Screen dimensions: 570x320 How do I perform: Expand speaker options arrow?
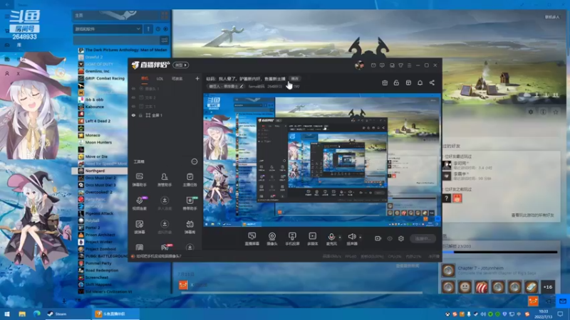(x=361, y=238)
